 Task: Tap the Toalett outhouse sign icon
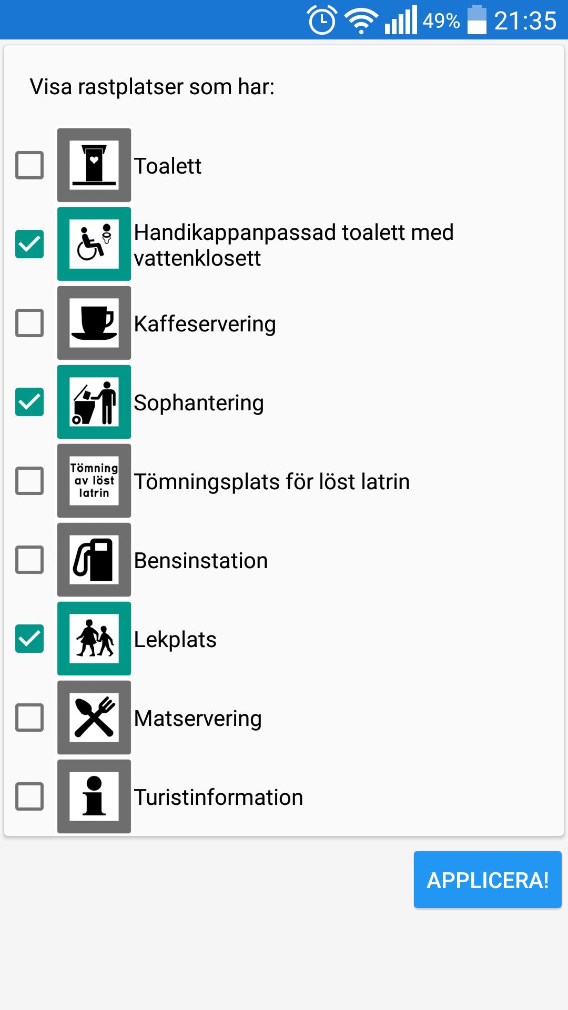coord(94,165)
